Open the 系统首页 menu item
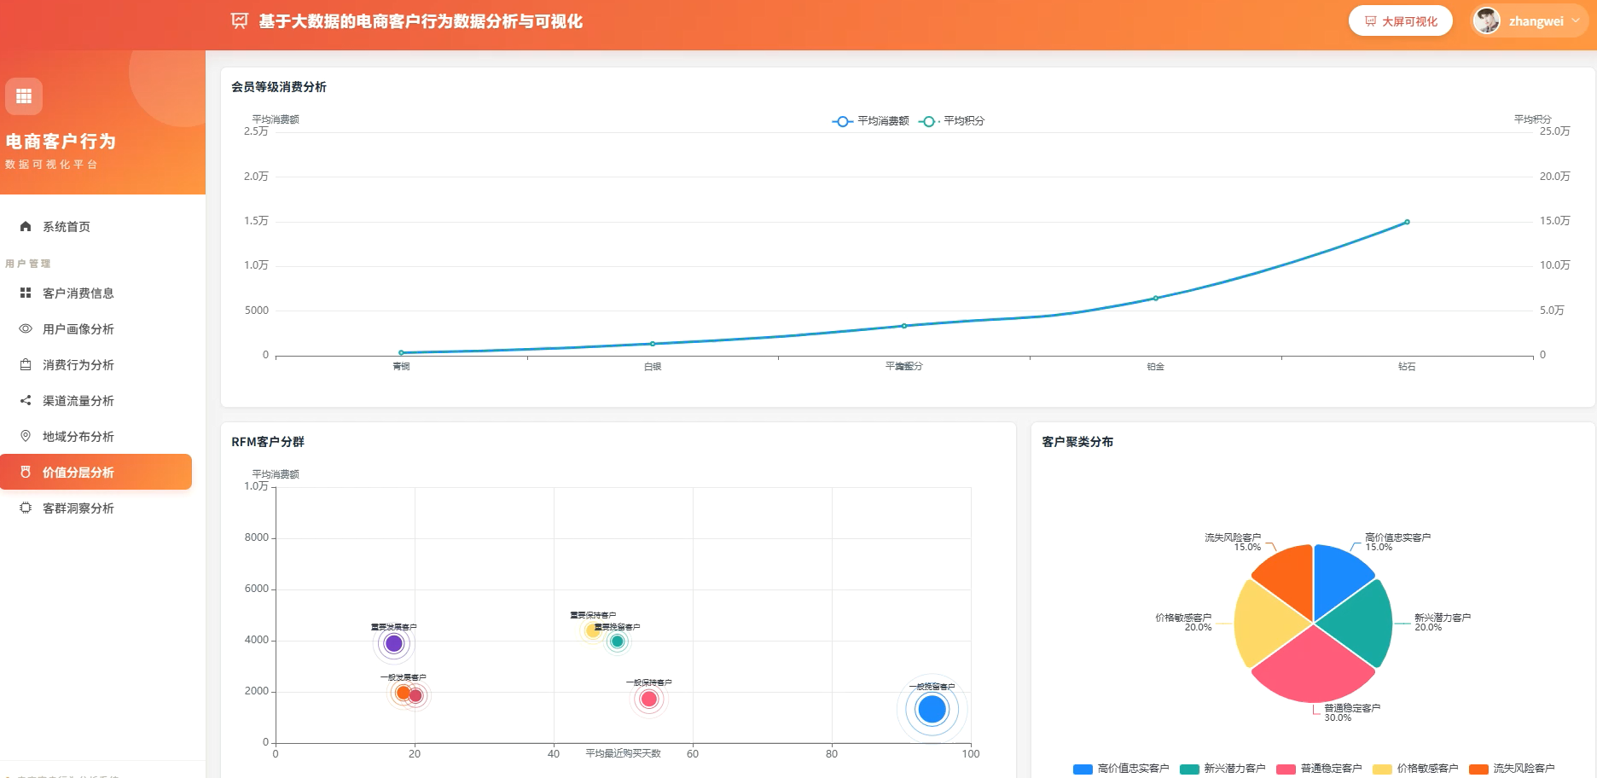 click(x=96, y=226)
